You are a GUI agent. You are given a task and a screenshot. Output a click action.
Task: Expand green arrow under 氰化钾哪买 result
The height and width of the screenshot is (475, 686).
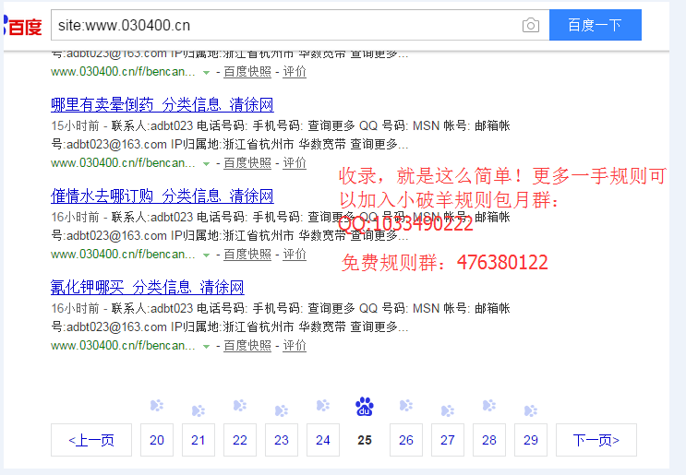tap(206, 346)
